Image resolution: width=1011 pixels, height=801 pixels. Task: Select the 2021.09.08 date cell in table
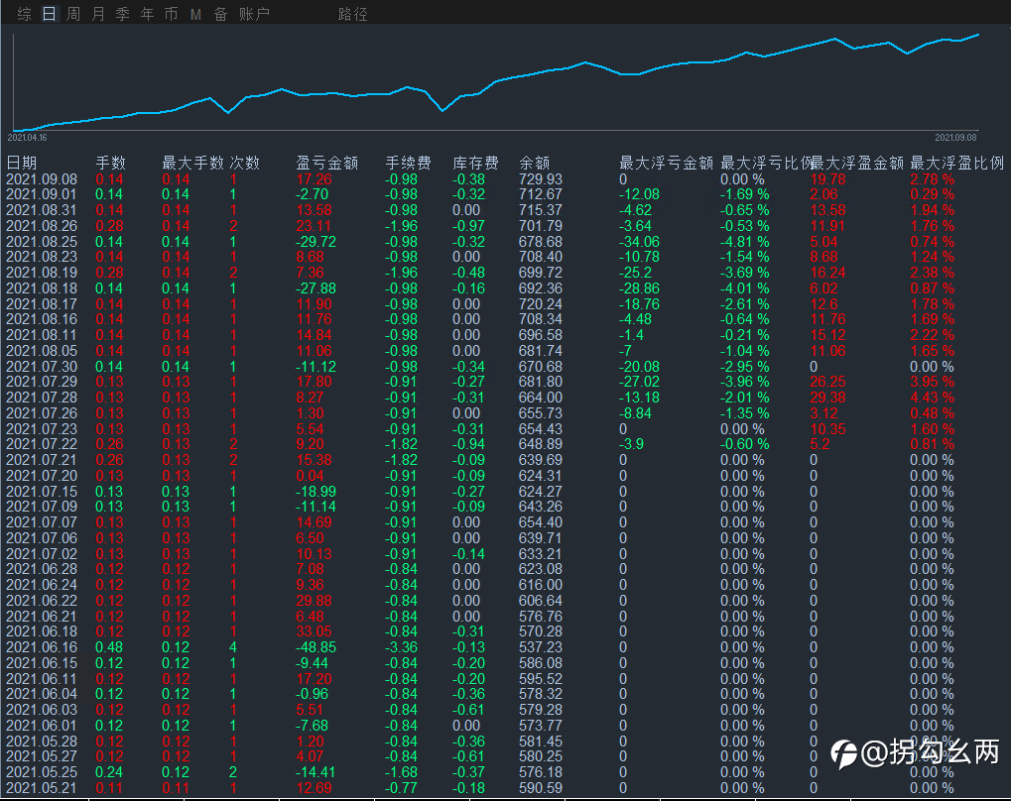click(x=42, y=179)
